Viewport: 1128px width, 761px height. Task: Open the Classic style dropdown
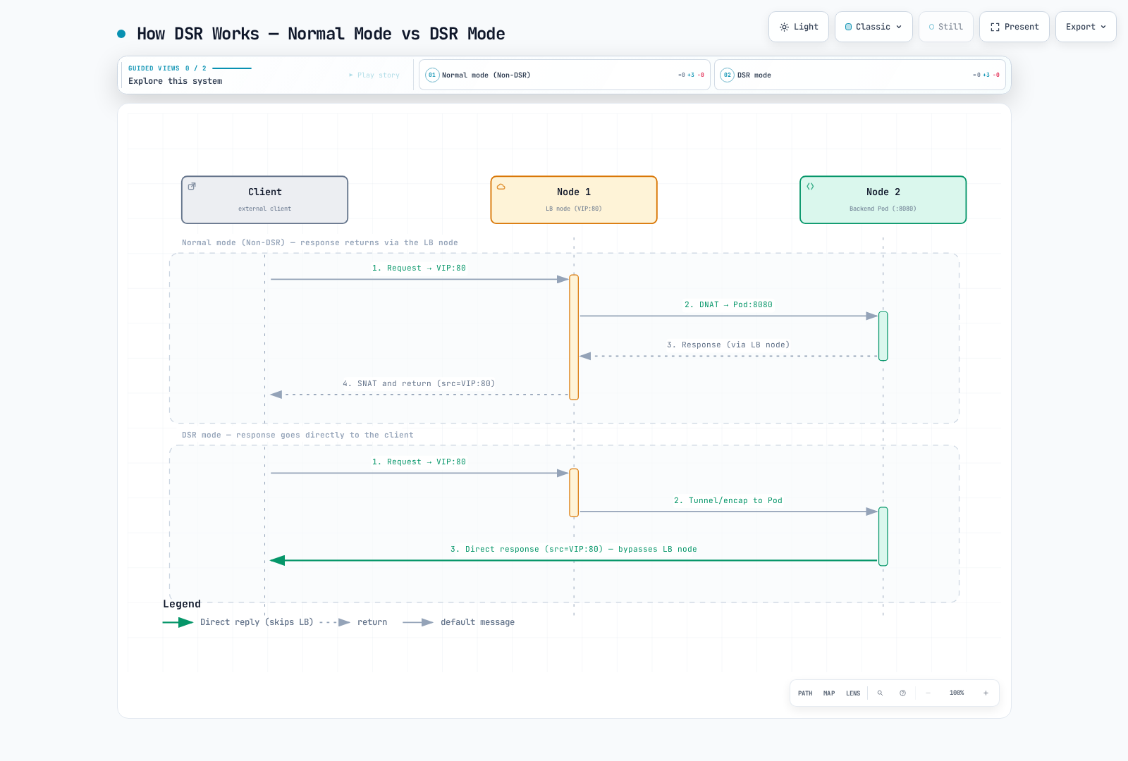[x=873, y=27]
